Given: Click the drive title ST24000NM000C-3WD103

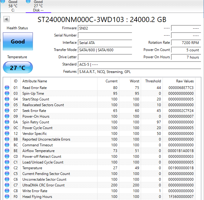Looking at the screenshot, I should coord(81,20).
